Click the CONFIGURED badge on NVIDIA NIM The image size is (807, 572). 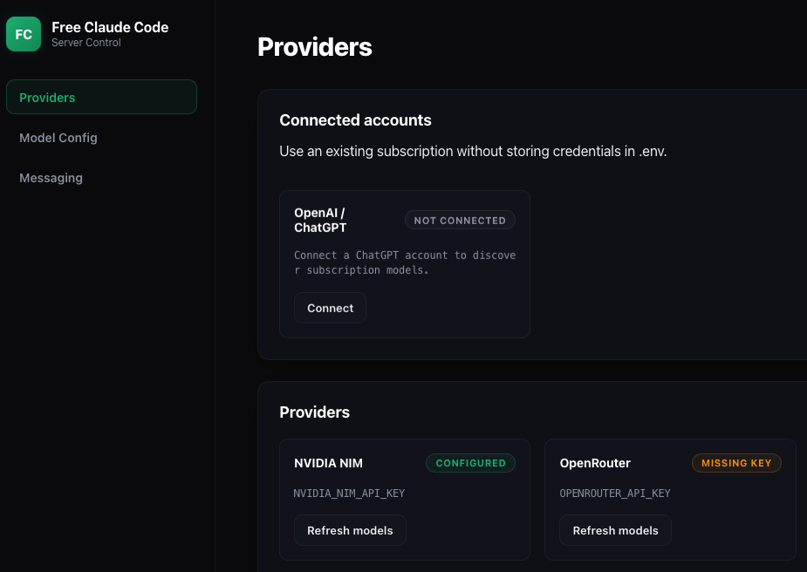[x=470, y=463]
